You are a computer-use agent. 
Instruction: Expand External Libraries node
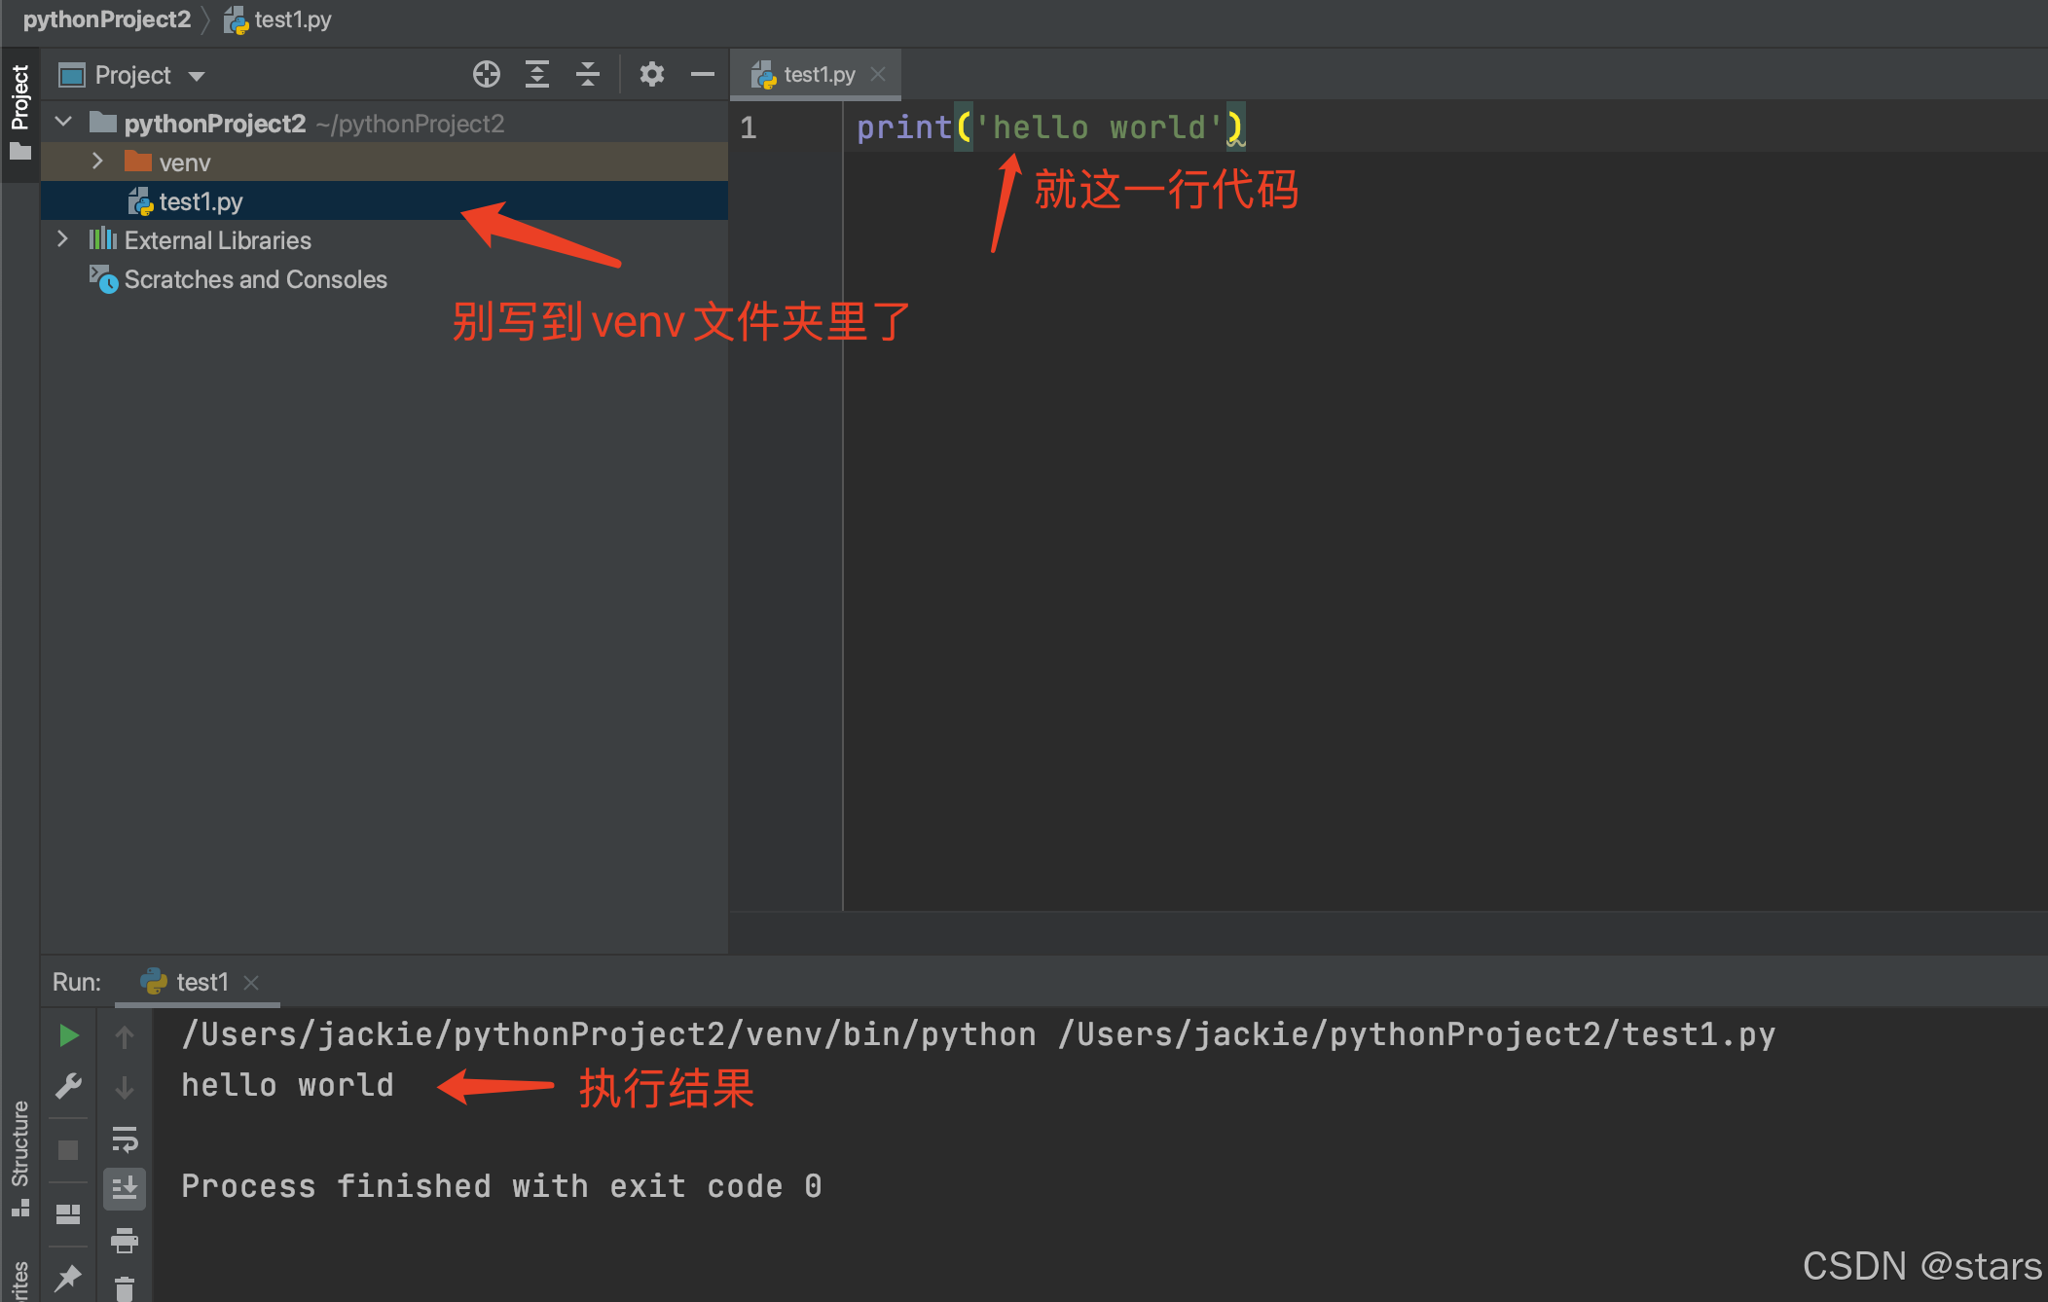(x=63, y=239)
